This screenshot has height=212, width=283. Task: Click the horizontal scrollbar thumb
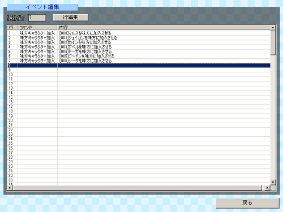(138, 188)
